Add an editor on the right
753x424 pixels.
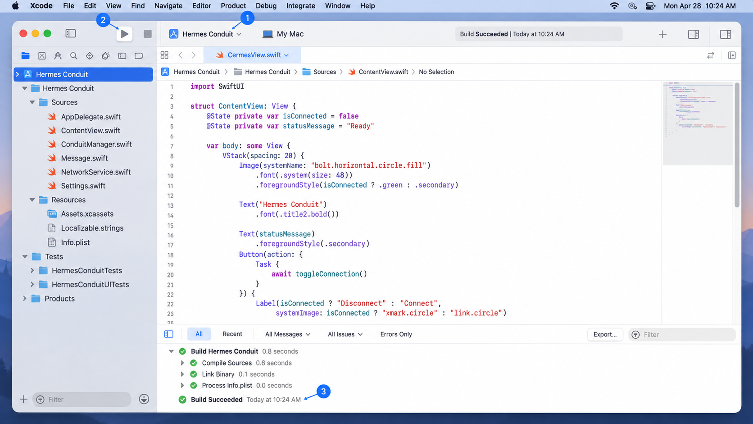click(x=732, y=55)
